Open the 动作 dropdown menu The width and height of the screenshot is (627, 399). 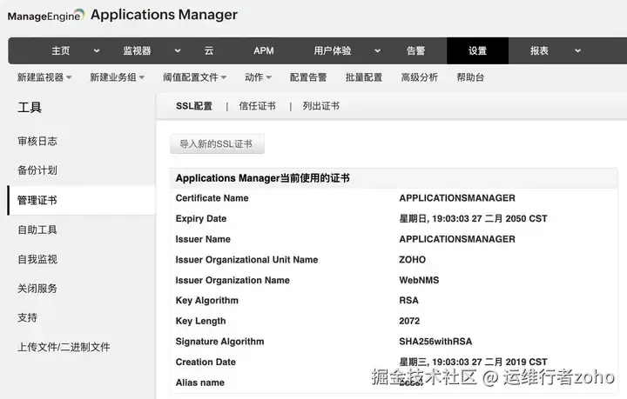click(259, 77)
